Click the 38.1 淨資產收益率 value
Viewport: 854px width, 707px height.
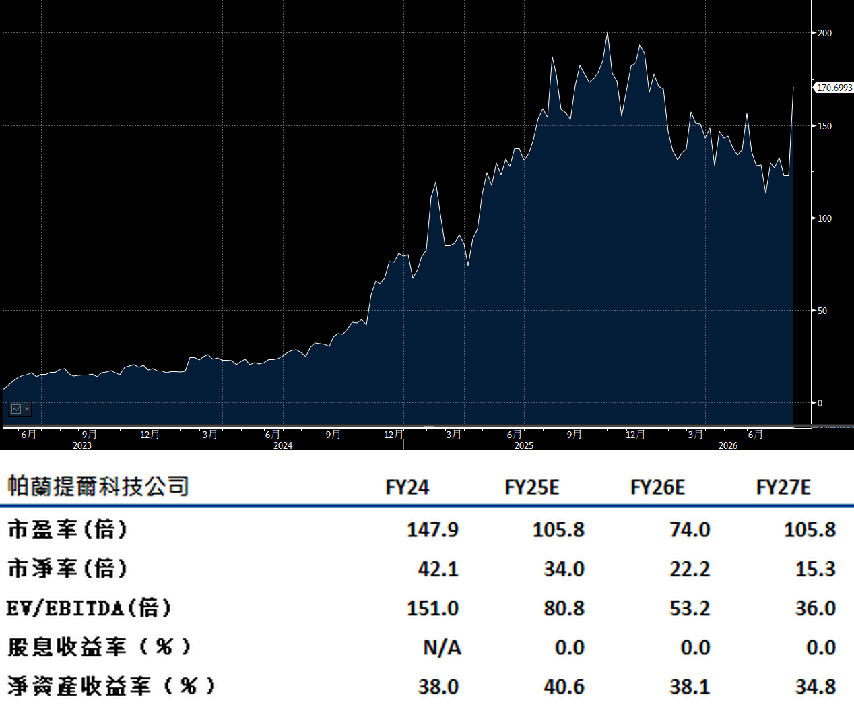[x=690, y=687]
